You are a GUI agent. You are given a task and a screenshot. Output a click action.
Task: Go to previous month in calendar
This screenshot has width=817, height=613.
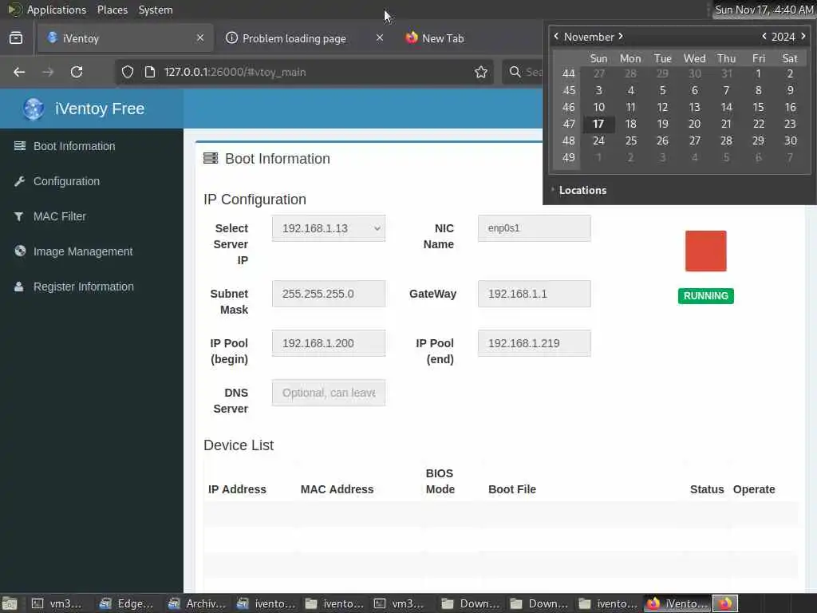pos(556,36)
